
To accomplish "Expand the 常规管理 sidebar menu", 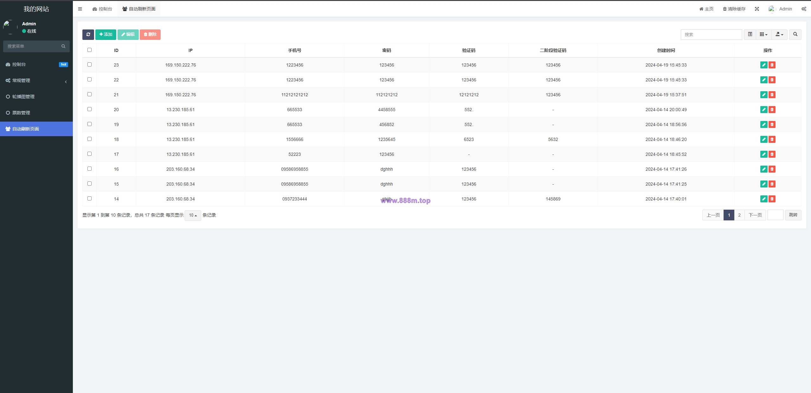I will tap(36, 80).
